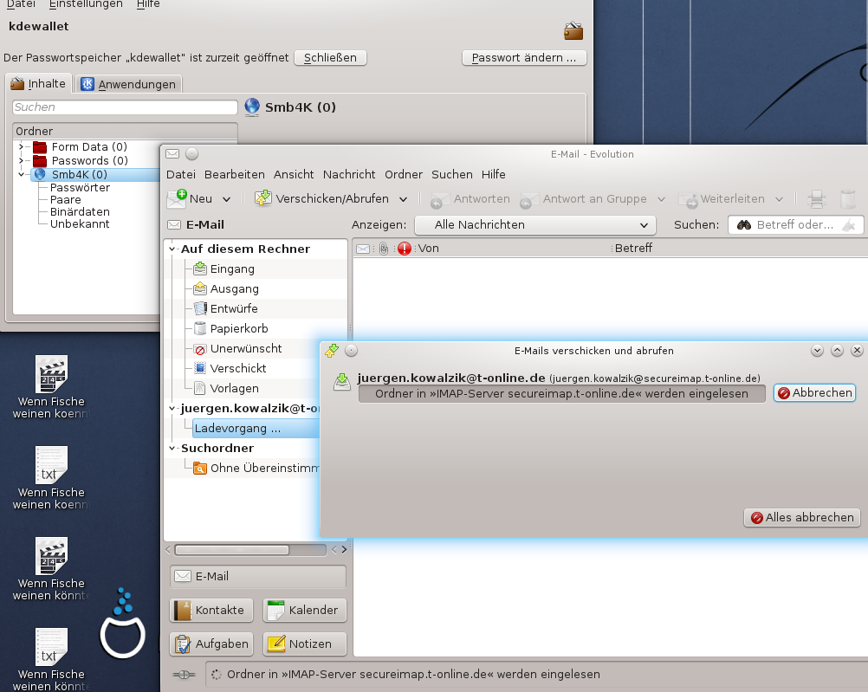
Task: Open Evolution Ansicht menu
Action: pos(294,174)
